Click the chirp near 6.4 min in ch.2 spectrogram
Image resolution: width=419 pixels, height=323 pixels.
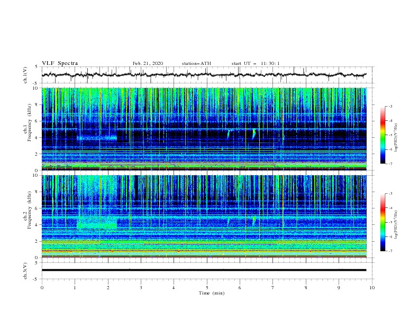(253, 221)
